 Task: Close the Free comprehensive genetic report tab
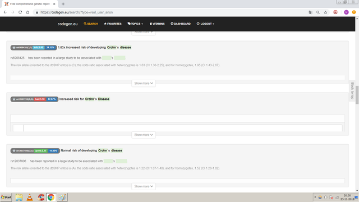[54, 4]
